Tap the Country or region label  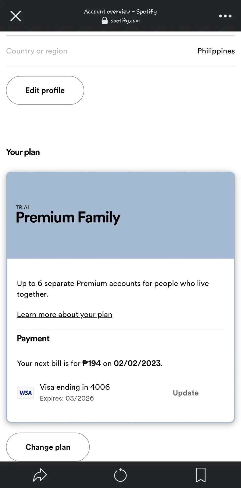37,51
